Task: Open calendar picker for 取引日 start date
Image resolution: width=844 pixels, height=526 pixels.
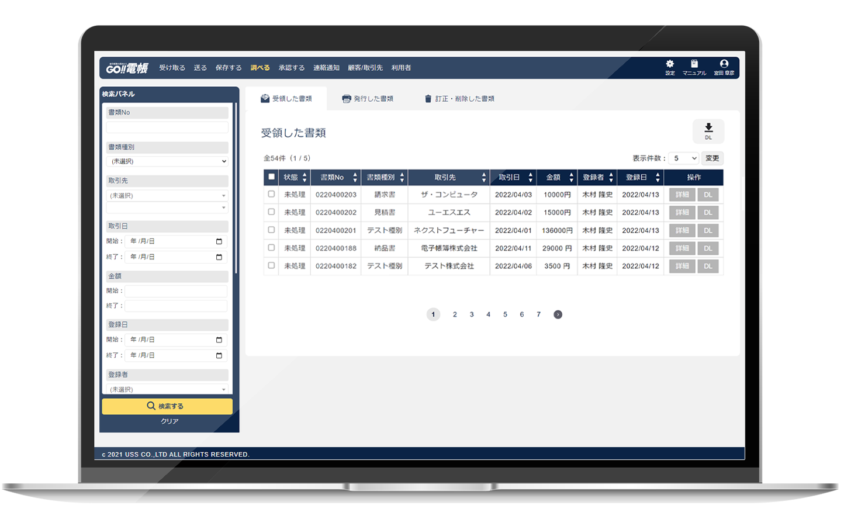Action: click(x=219, y=241)
